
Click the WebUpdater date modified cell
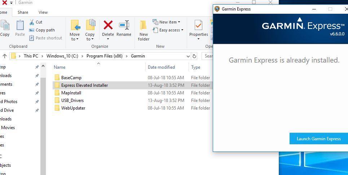(166, 108)
